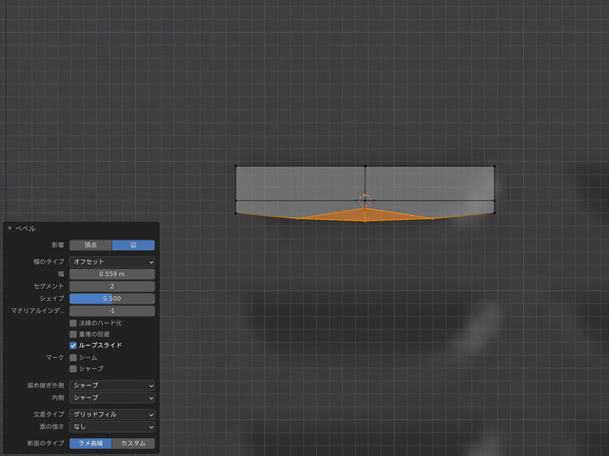The height and width of the screenshot is (456, 609).
Task: Enable the 法線のハード化 checkbox
Action: click(x=73, y=323)
